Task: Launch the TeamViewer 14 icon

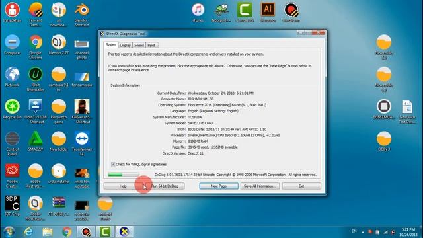Action: [x=82, y=143]
